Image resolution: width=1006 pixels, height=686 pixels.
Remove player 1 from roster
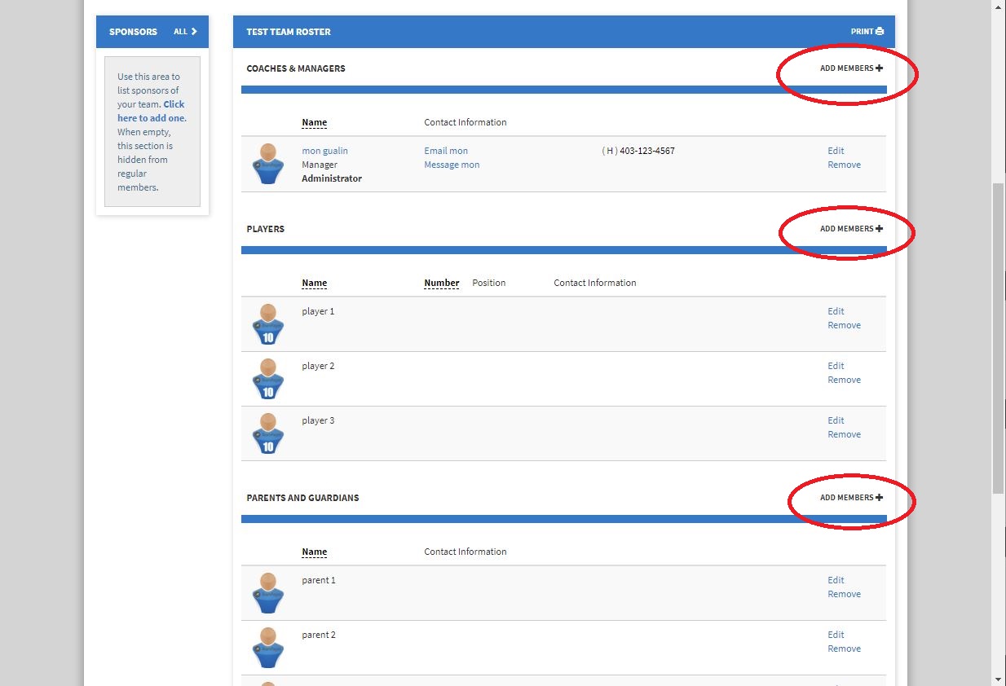[x=844, y=325]
